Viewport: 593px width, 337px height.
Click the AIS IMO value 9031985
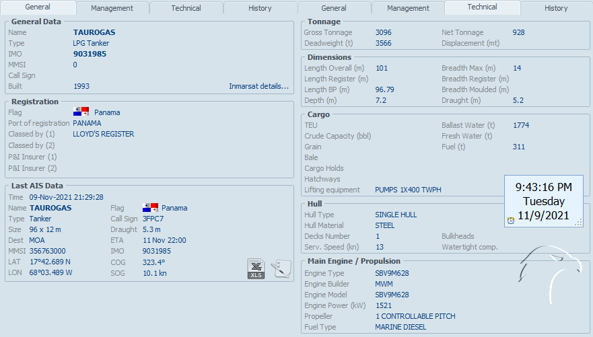(x=157, y=252)
